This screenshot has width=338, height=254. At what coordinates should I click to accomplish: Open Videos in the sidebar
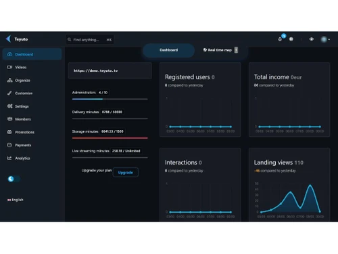click(x=32, y=67)
